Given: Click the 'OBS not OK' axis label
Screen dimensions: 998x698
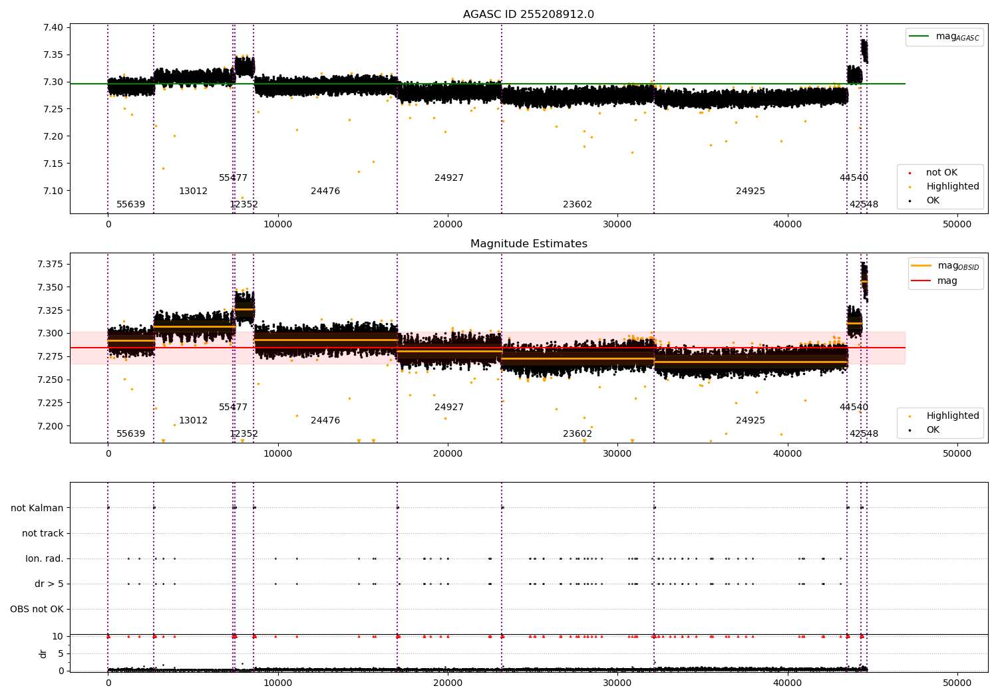Looking at the screenshot, I should click(37, 609).
